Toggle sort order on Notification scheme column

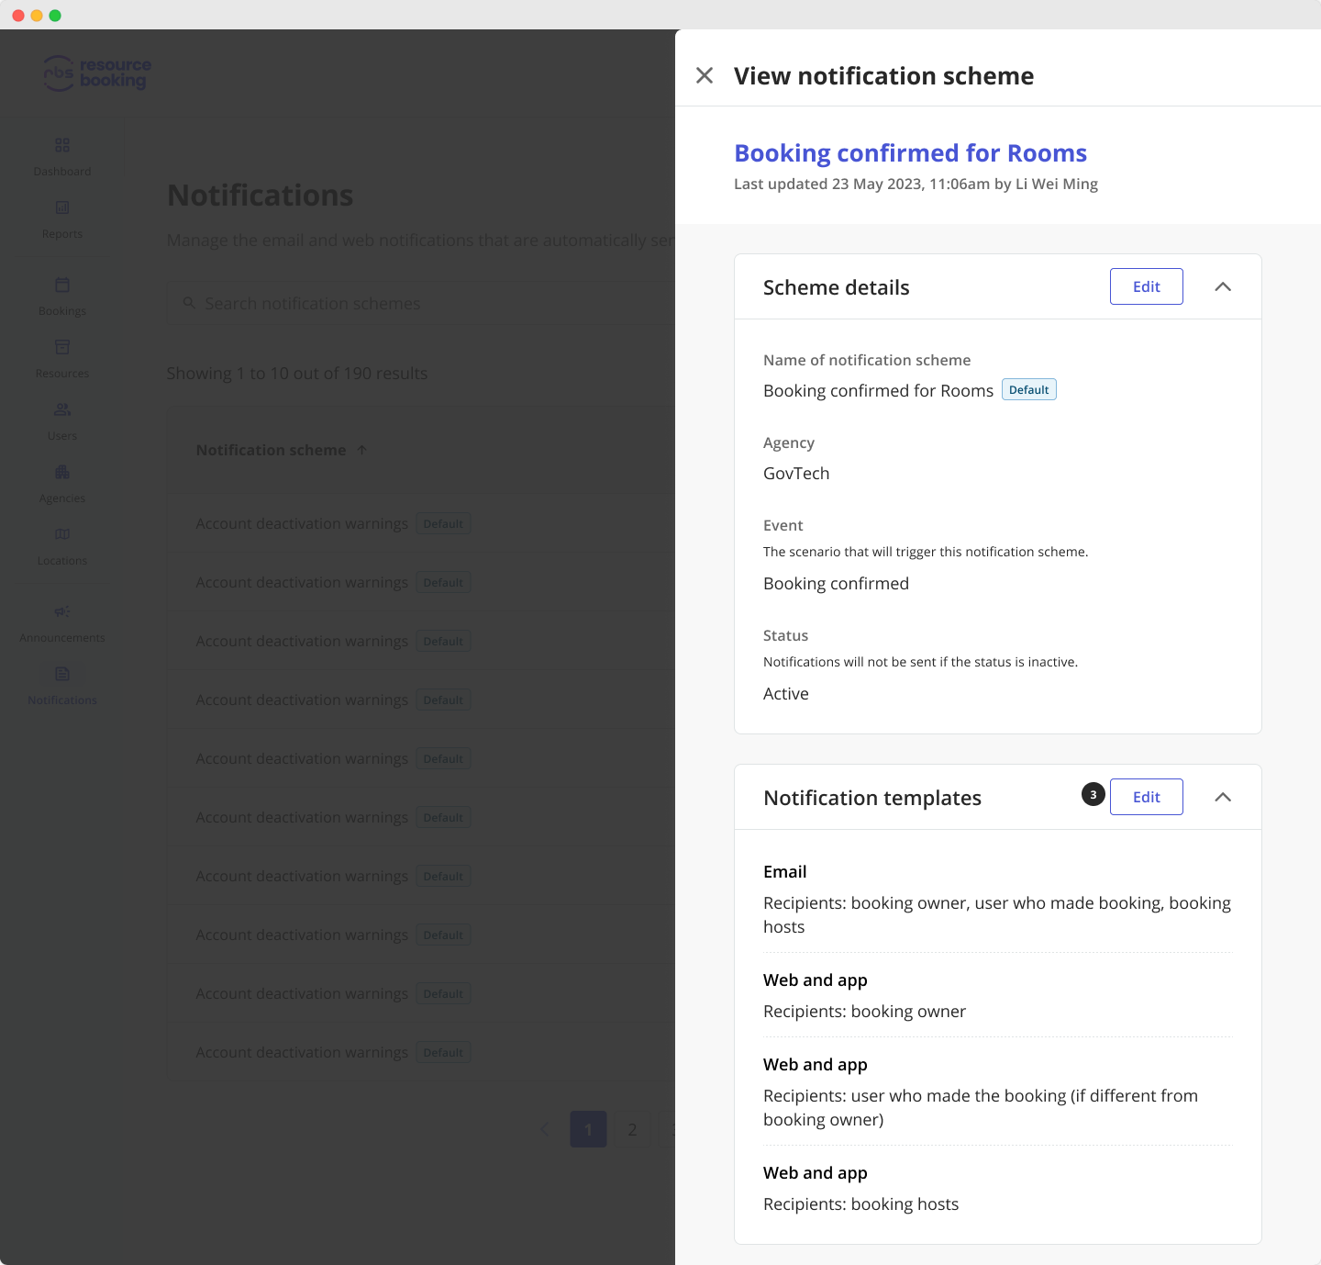(361, 450)
